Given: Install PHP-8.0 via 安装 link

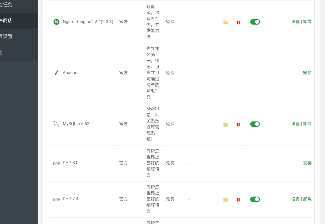Looking at the screenshot, I should coord(307,163).
